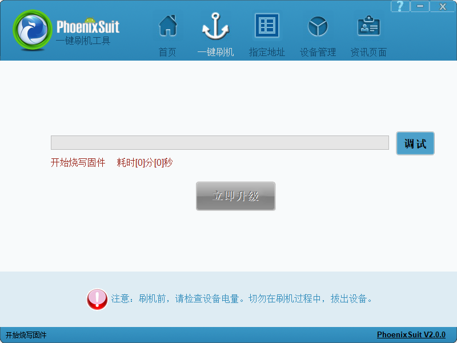The width and height of the screenshot is (457, 343).
Task: Close the PhoenixSuit window
Action: point(443,6)
